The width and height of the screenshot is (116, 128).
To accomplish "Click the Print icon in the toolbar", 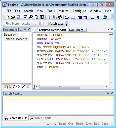I will (x=31, y=17).
